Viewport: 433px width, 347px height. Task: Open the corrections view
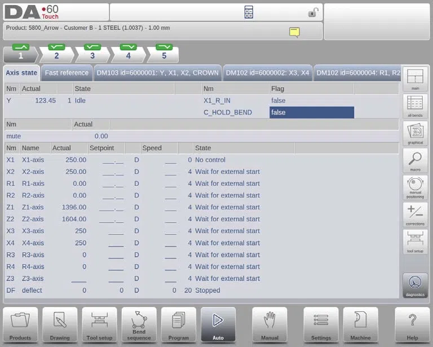point(415,214)
